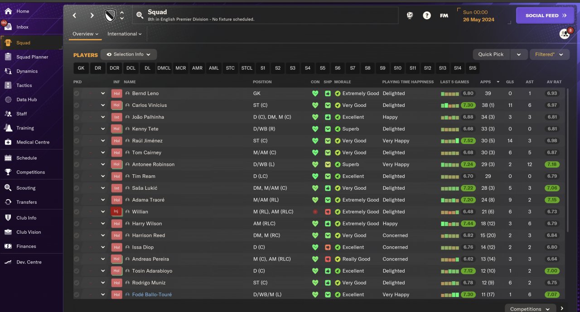This screenshot has width=580, height=312.
Task: Open the Filtered dropdown
Action: pos(549,54)
